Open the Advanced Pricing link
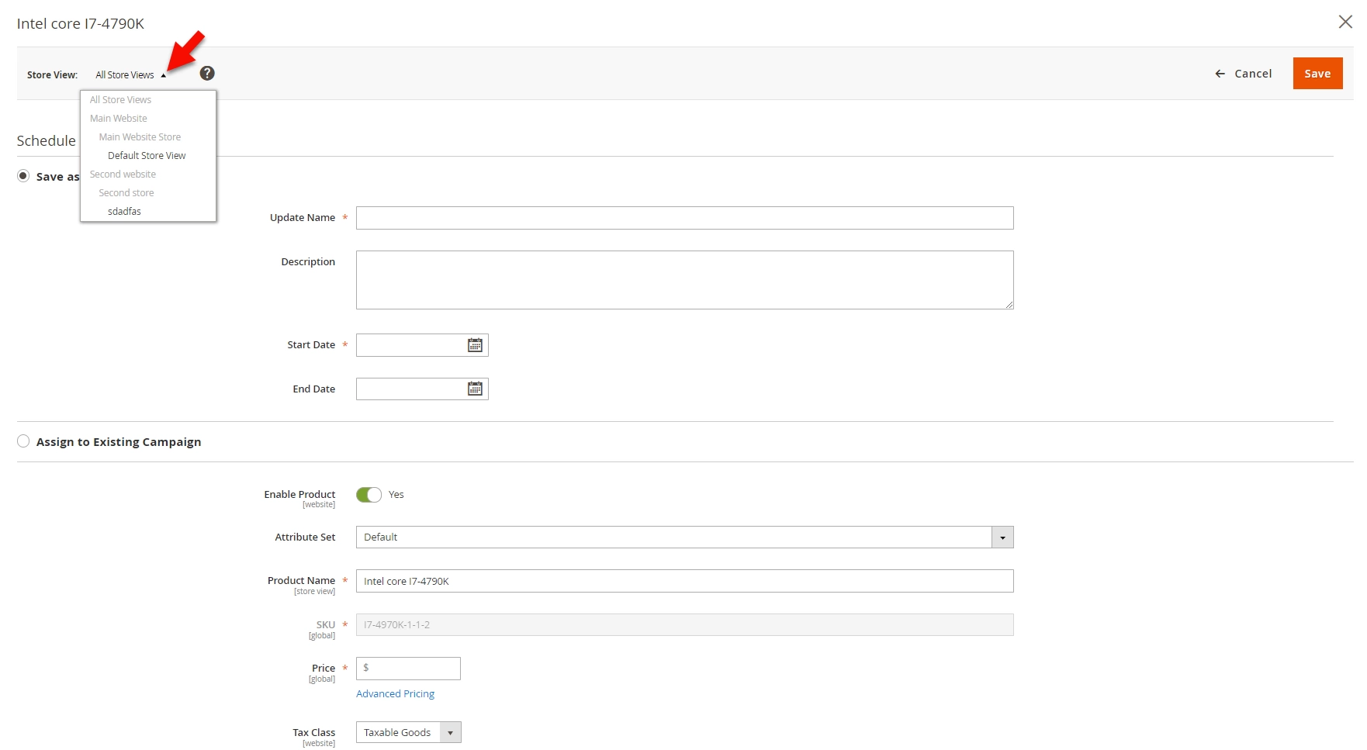The width and height of the screenshot is (1367, 750). point(395,694)
